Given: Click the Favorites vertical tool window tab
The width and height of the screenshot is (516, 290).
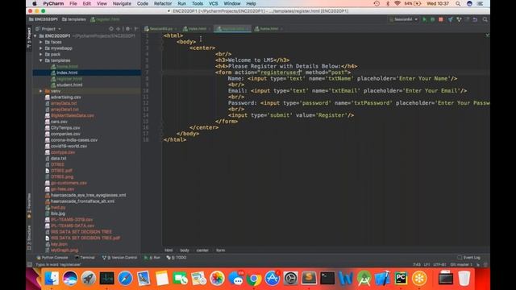Looking at the screenshot, I should 29,206.
